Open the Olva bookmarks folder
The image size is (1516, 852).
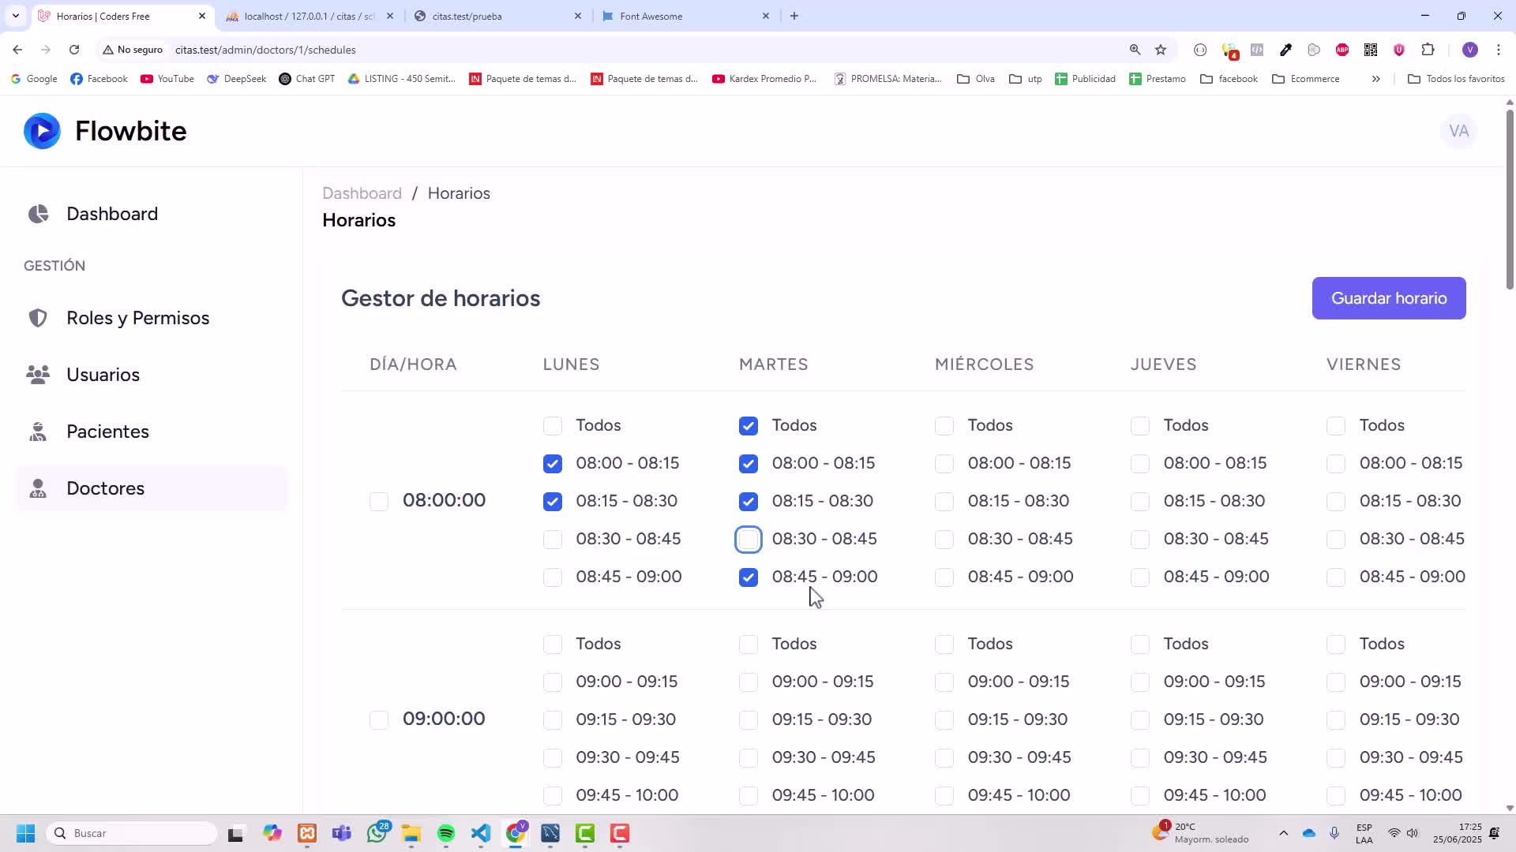[x=975, y=79]
